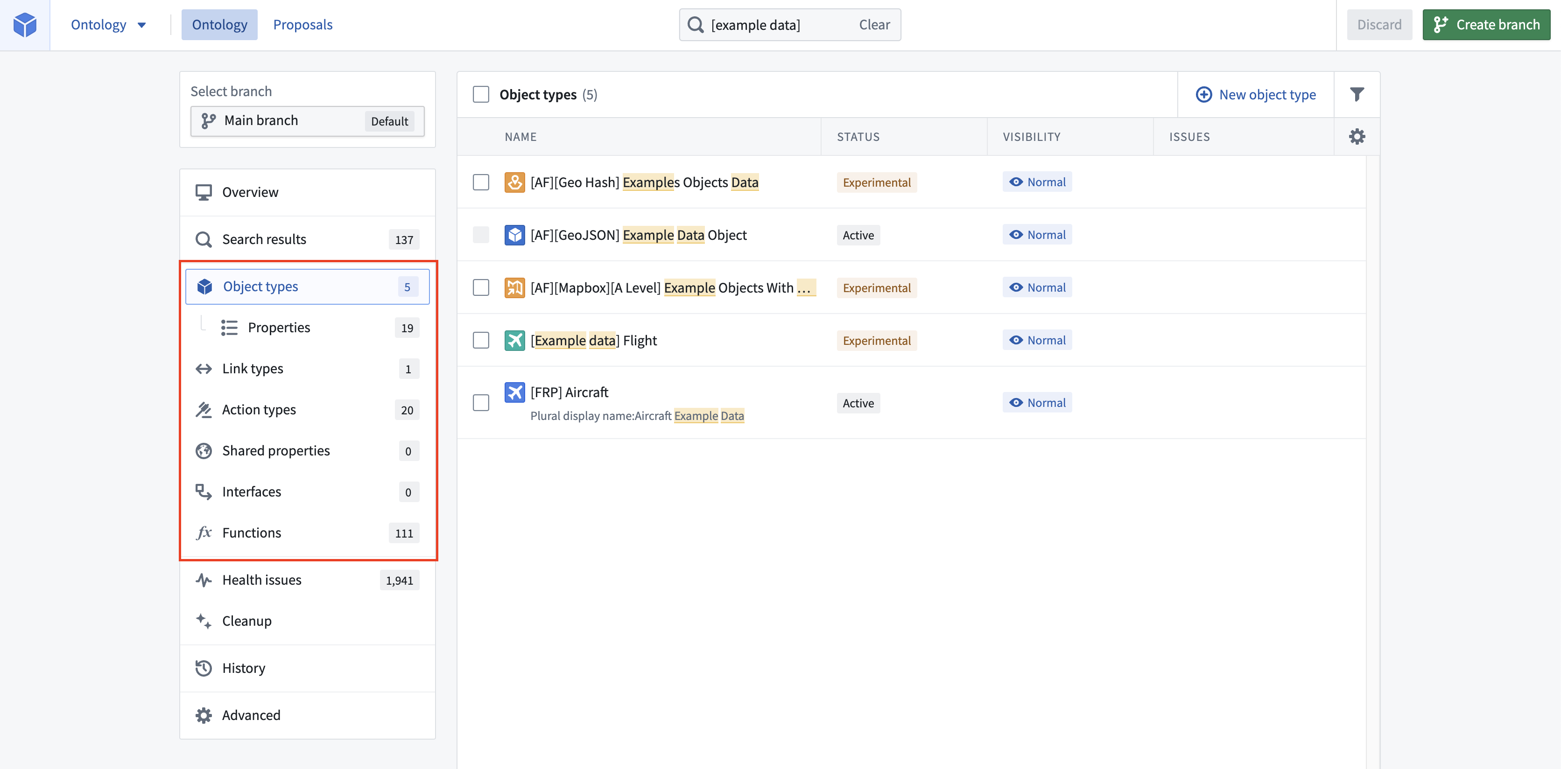The height and width of the screenshot is (769, 1561).
Task: Open Interfaces in sidebar
Action: click(307, 492)
